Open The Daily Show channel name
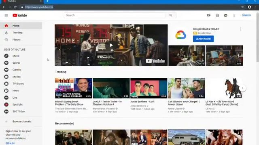The height and width of the screenshot is (145, 259). coord(71,109)
